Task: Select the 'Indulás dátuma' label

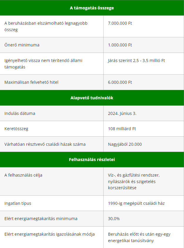Action: pos(20,113)
